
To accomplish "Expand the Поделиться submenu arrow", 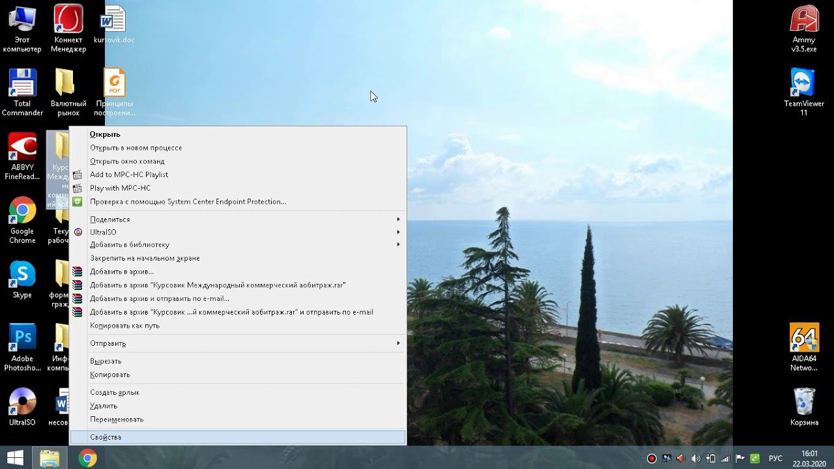I will tap(398, 220).
